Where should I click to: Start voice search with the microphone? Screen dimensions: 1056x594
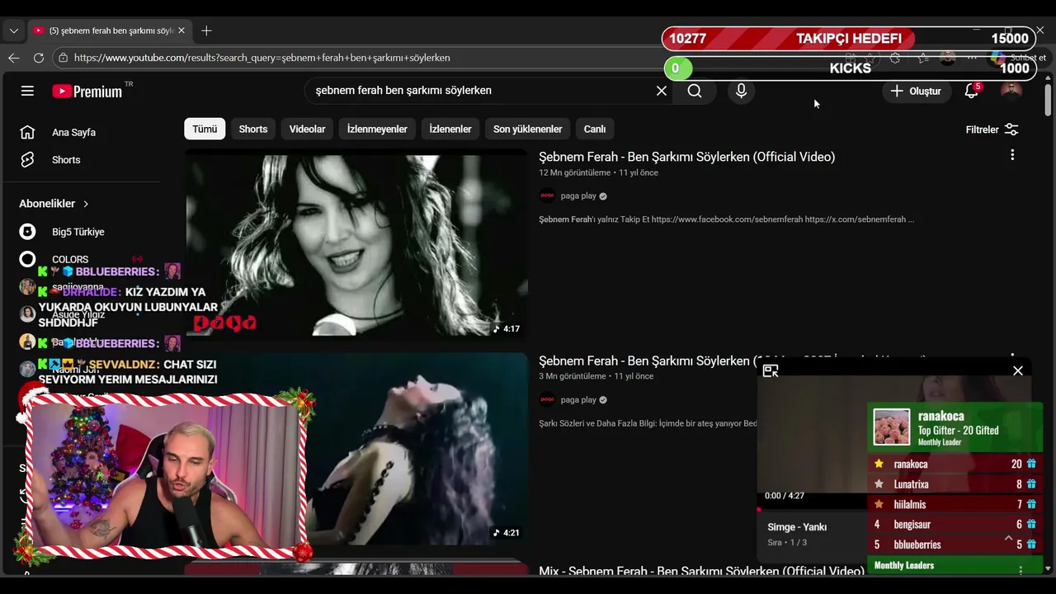(x=741, y=91)
